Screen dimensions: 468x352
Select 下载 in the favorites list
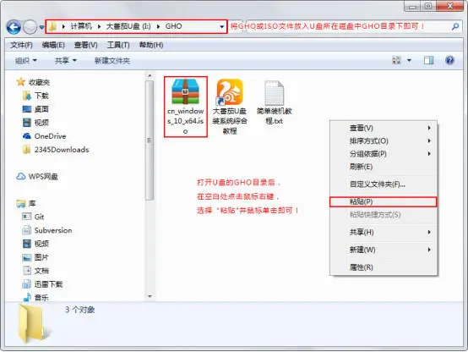(x=41, y=96)
